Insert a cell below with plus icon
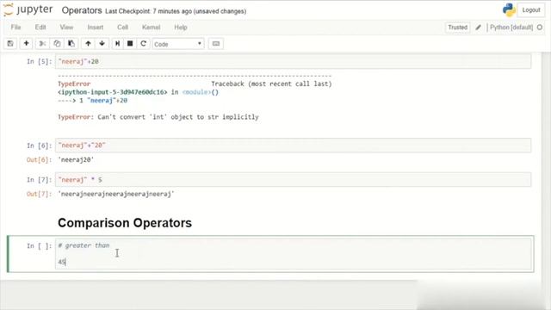 26,44
